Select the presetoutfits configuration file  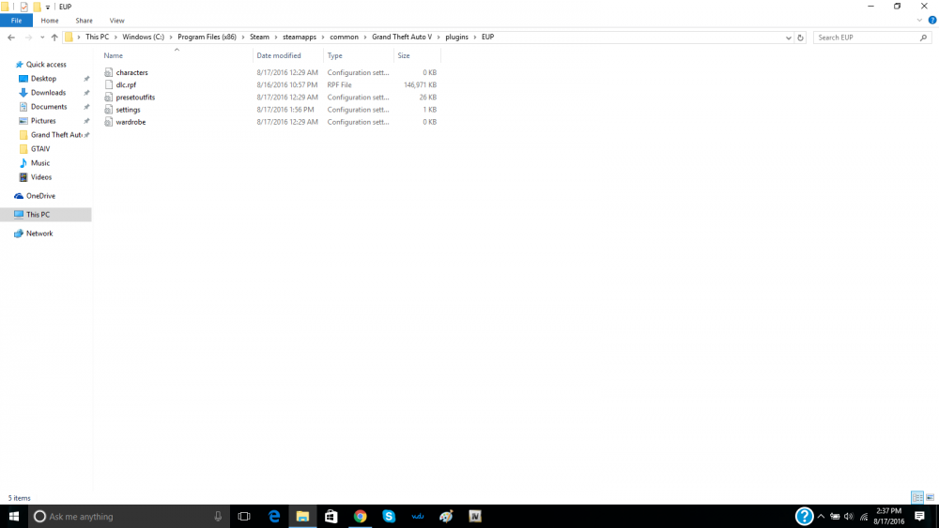(x=135, y=98)
